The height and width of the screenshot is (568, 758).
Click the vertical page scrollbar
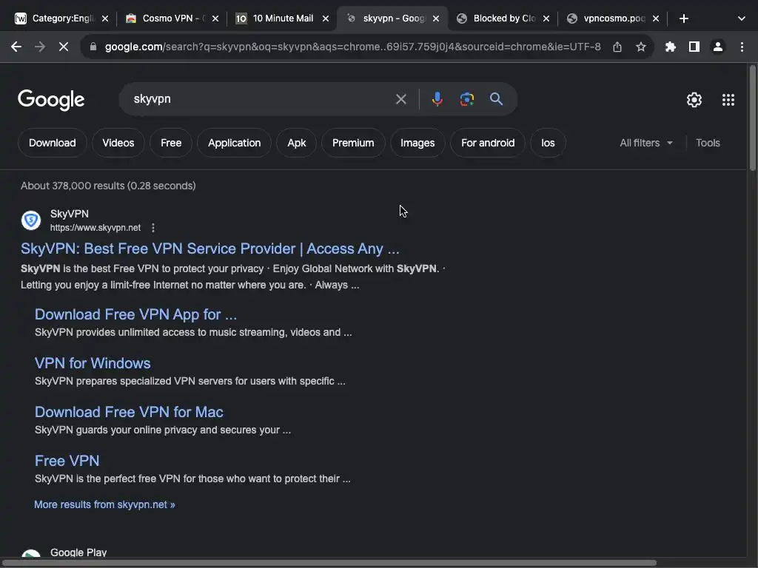[752, 118]
